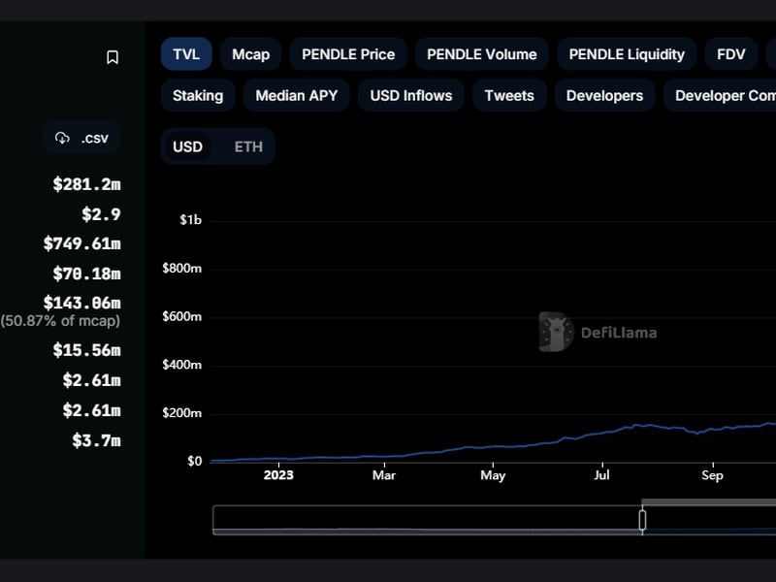Show USD Inflows on the chart
Image resolution: width=776 pixels, height=582 pixels.
[410, 95]
